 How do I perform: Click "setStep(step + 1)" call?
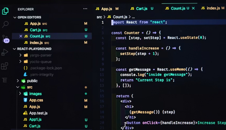point(138,54)
